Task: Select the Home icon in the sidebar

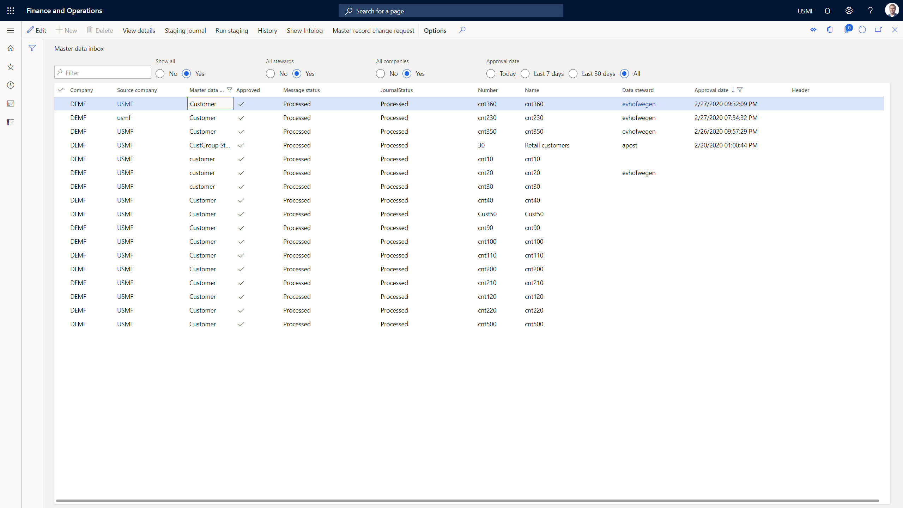Action: coord(11,48)
